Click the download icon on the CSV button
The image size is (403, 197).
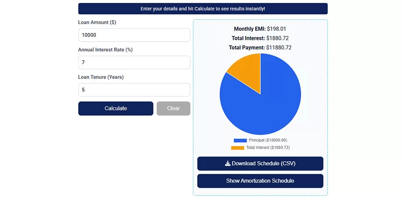tap(228, 163)
